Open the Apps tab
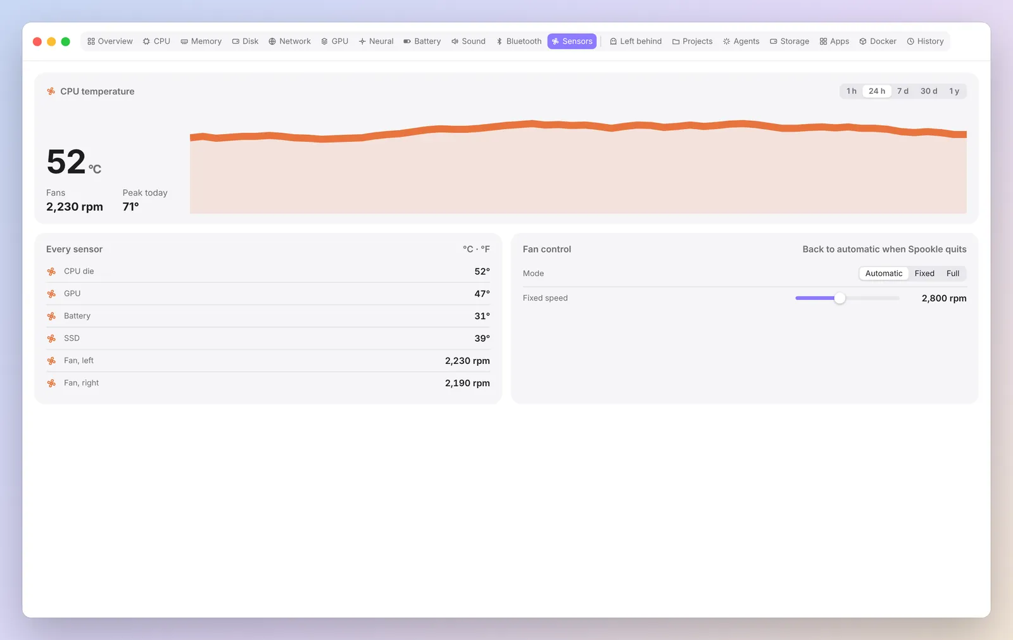 834,41
